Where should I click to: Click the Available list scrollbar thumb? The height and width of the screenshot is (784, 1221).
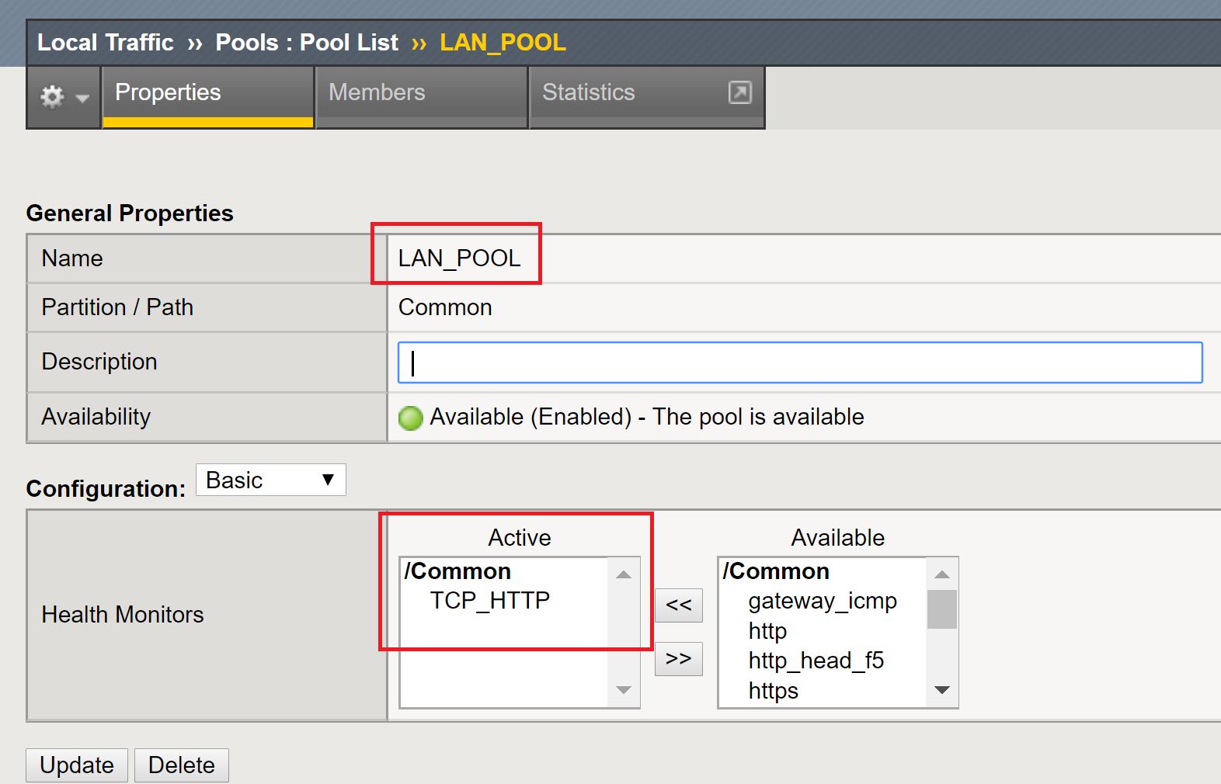pyautogui.click(x=942, y=609)
